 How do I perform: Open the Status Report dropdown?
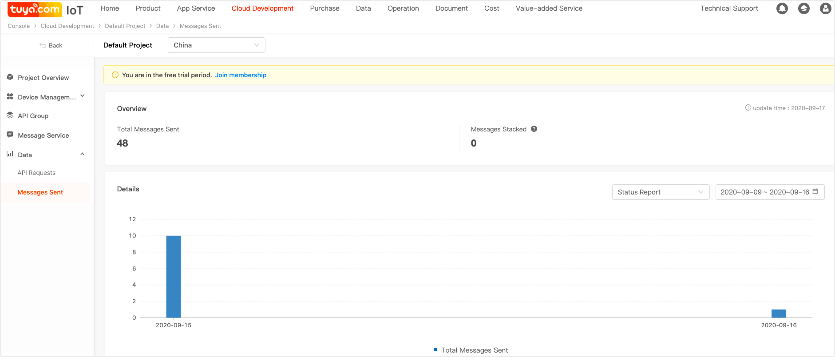(x=661, y=192)
